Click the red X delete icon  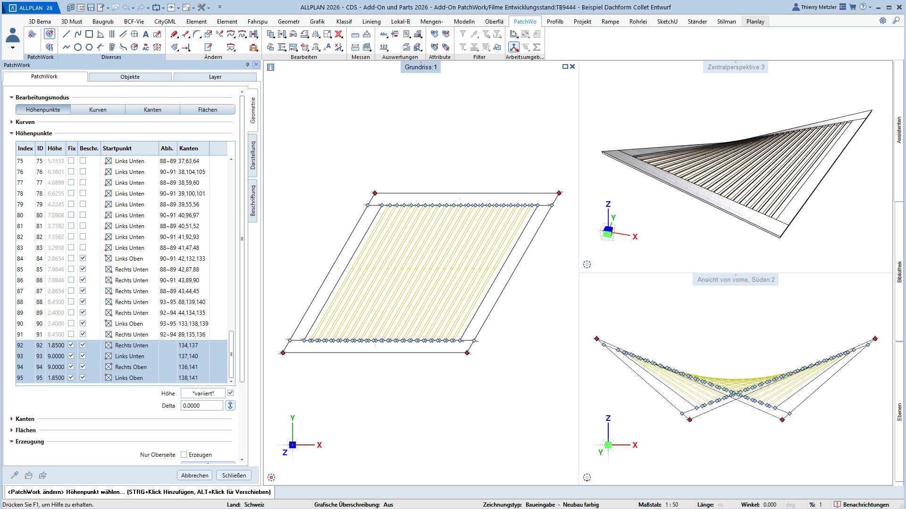click(338, 34)
